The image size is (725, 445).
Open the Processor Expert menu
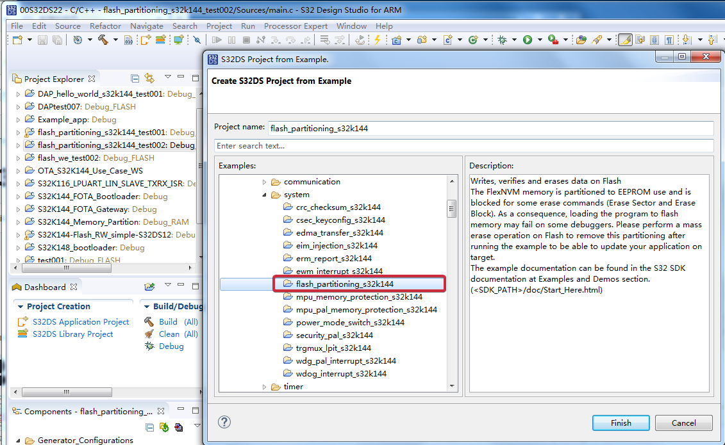(x=296, y=26)
